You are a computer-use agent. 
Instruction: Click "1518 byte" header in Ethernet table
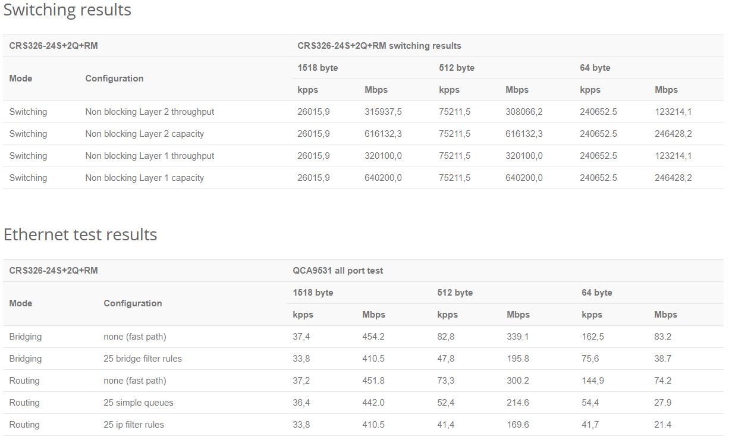tap(313, 293)
